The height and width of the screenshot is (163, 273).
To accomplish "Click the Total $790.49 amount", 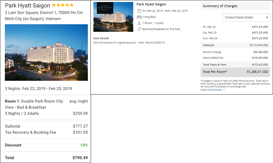I will pyautogui.click(x=80, y=158).
